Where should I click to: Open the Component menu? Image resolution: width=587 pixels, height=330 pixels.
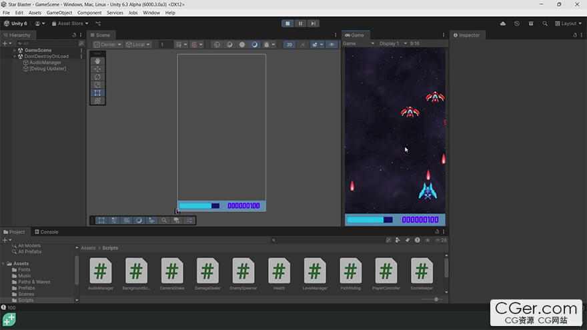(x=89, y=13)
